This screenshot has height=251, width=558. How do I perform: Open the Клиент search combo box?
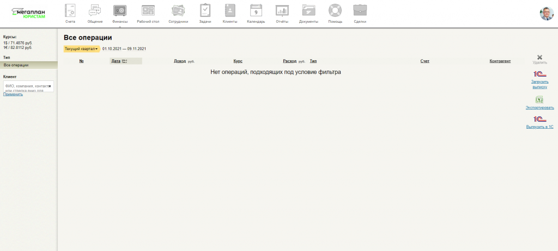click(28, 86)
